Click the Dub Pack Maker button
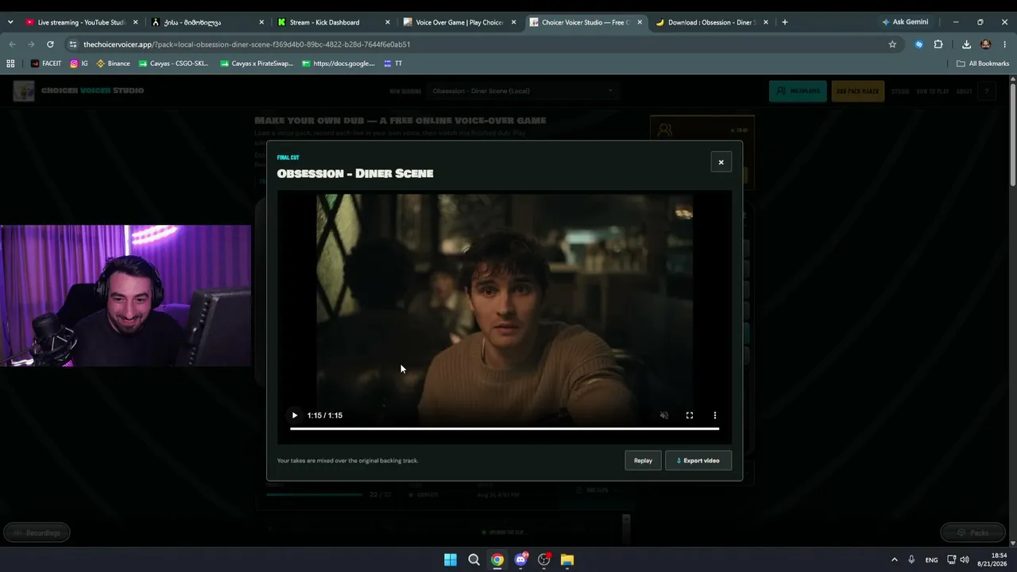This screenshot has width=1017, height=572. [857, 91]
